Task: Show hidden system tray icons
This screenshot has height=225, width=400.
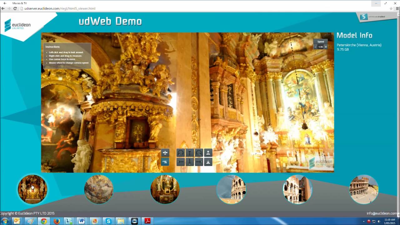Action: [x=363, y=221]
